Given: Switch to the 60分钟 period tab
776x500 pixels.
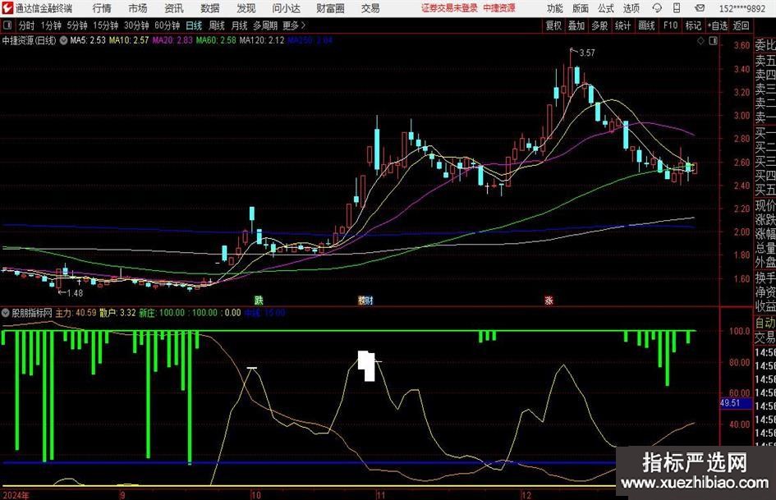Looking at the screenshot, I should point(167,25).
